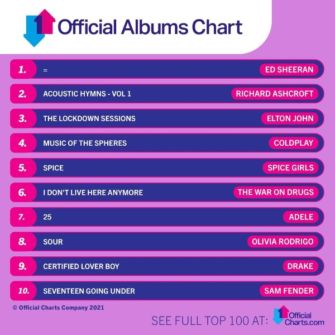Click the Seventeen Going Under album title
This screenshot has height=335, width=335.
[89, 291]
